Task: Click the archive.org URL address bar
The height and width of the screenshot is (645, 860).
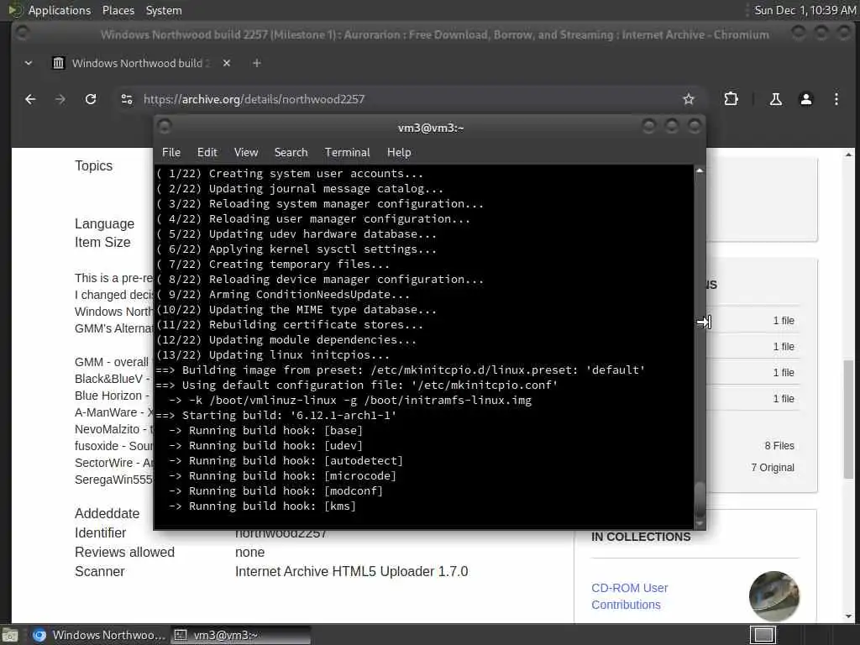Action: (406, 99)
